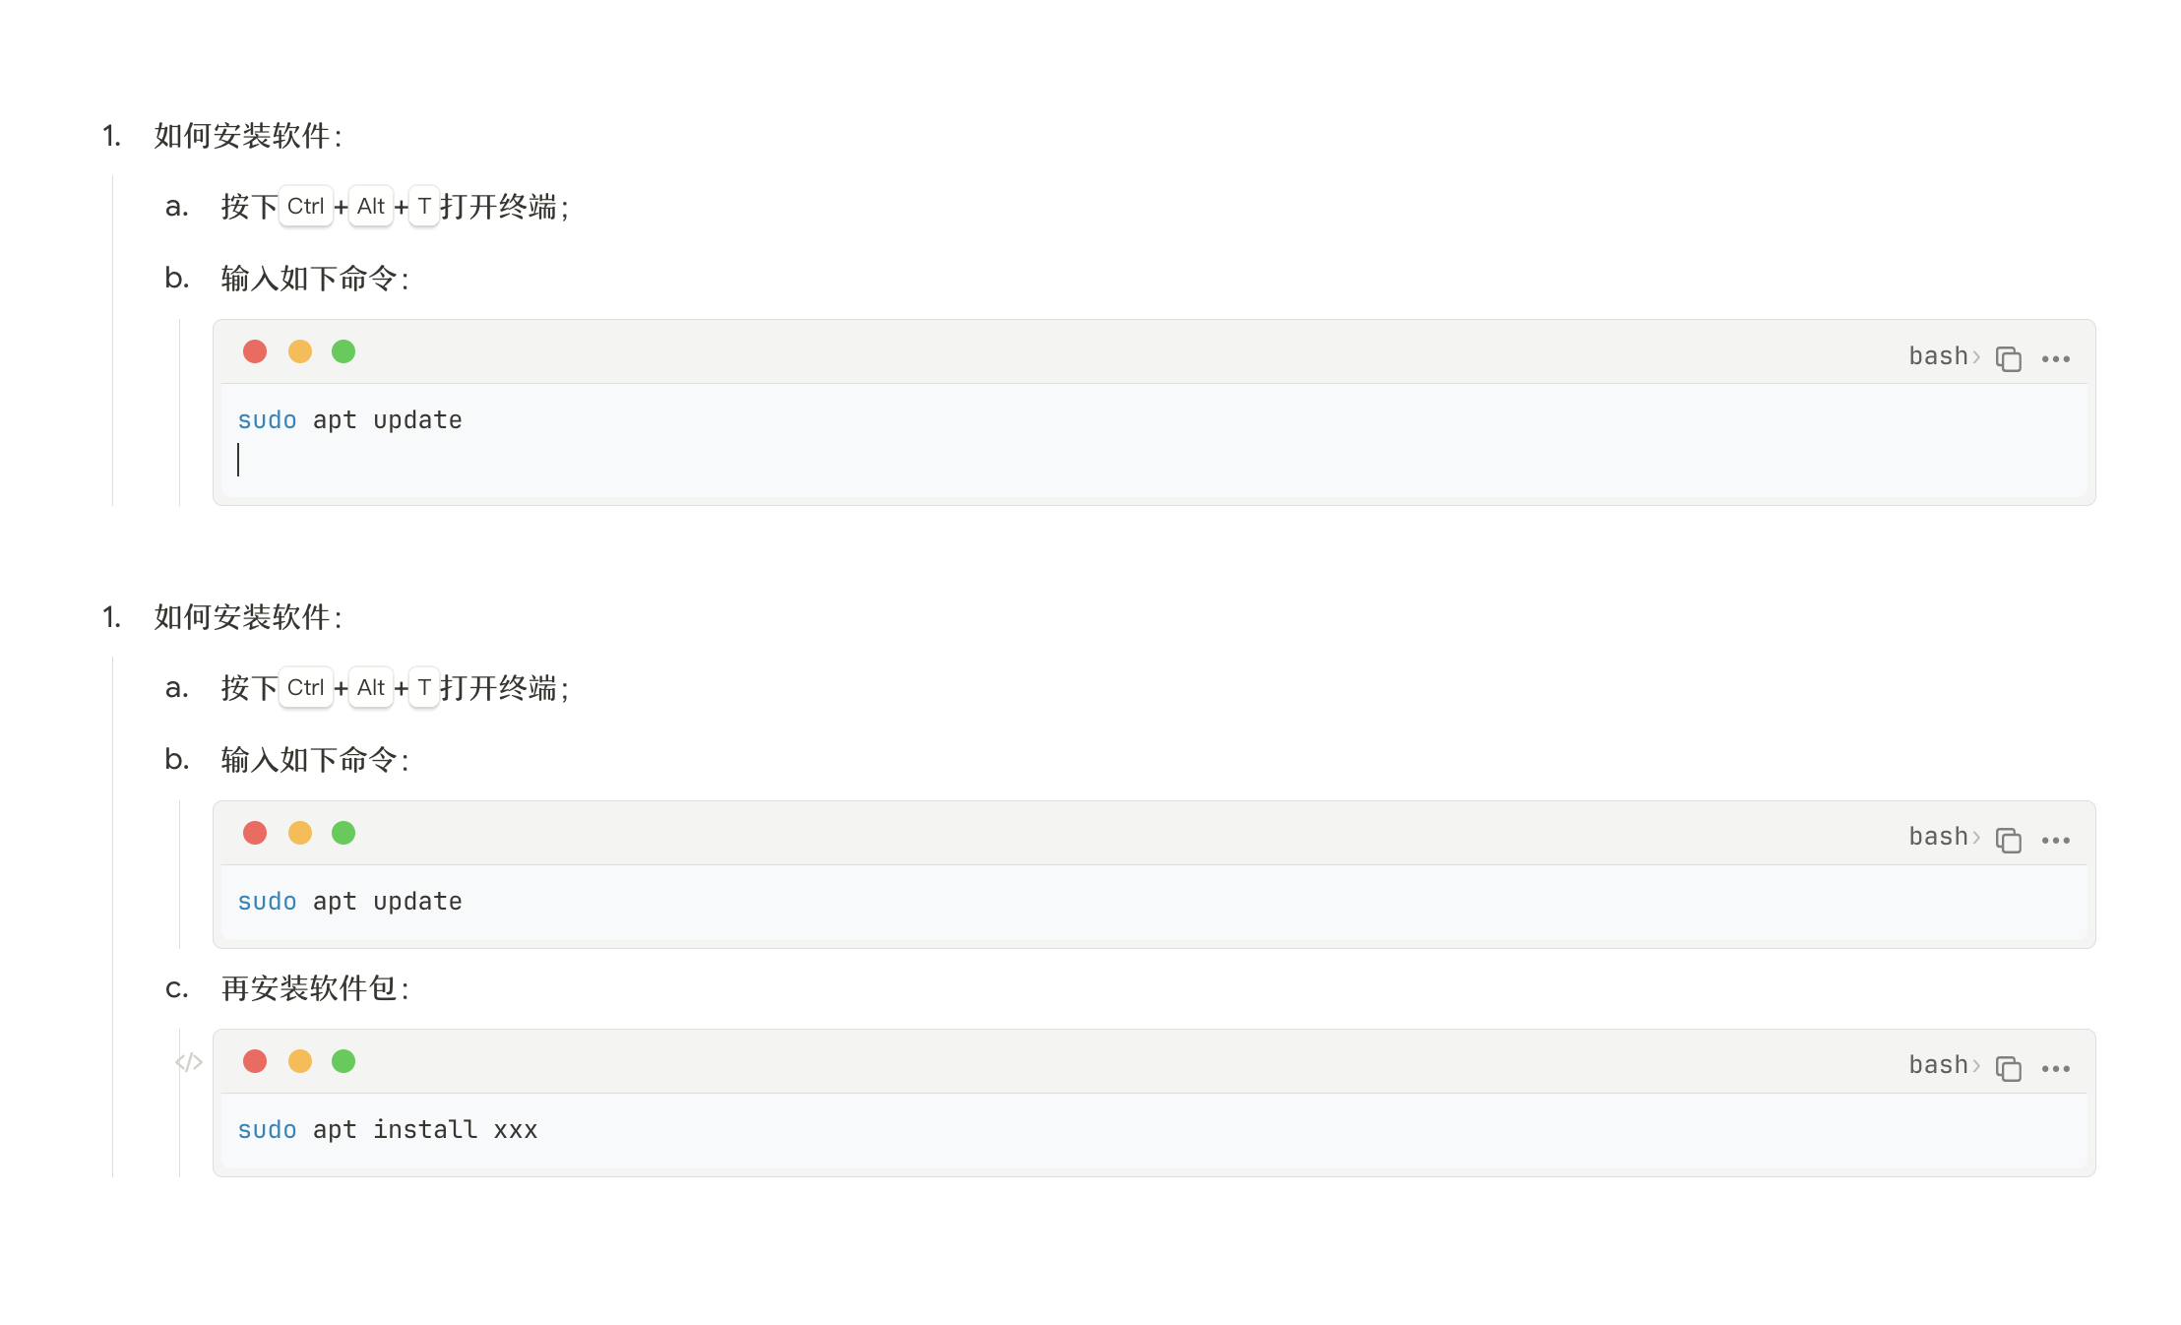This screenshot has height=1325, width=2181.
Task: Copy the "sudo apt install xxx" code
Action: [x=2008, y=1069]
